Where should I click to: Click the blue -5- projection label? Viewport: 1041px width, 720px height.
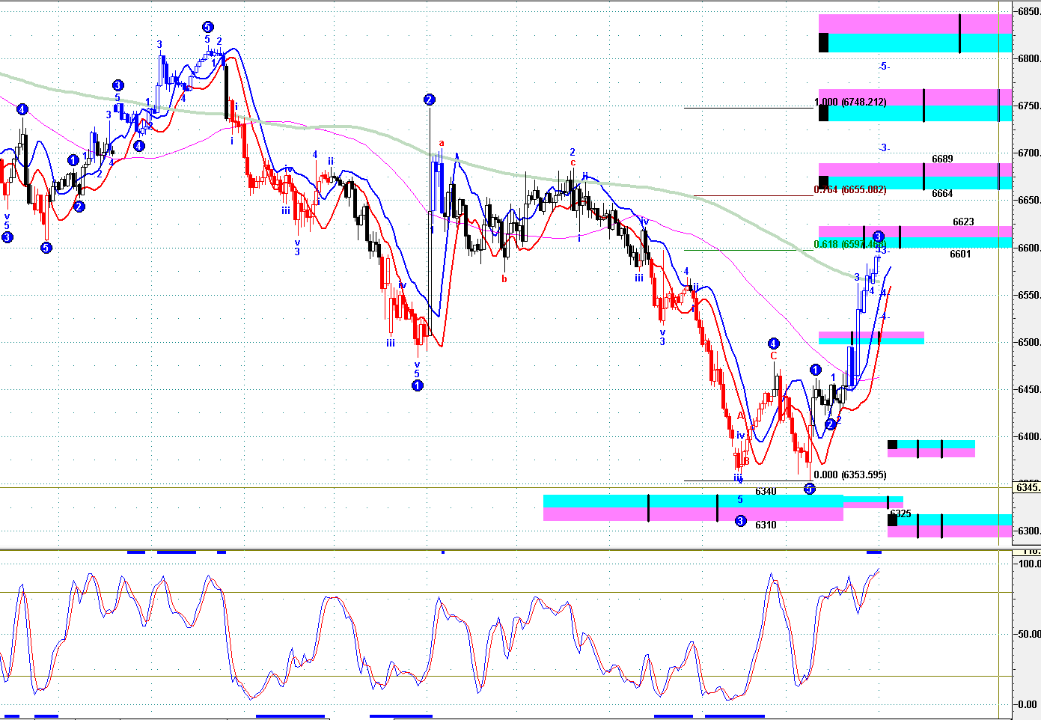coord(884,67)
